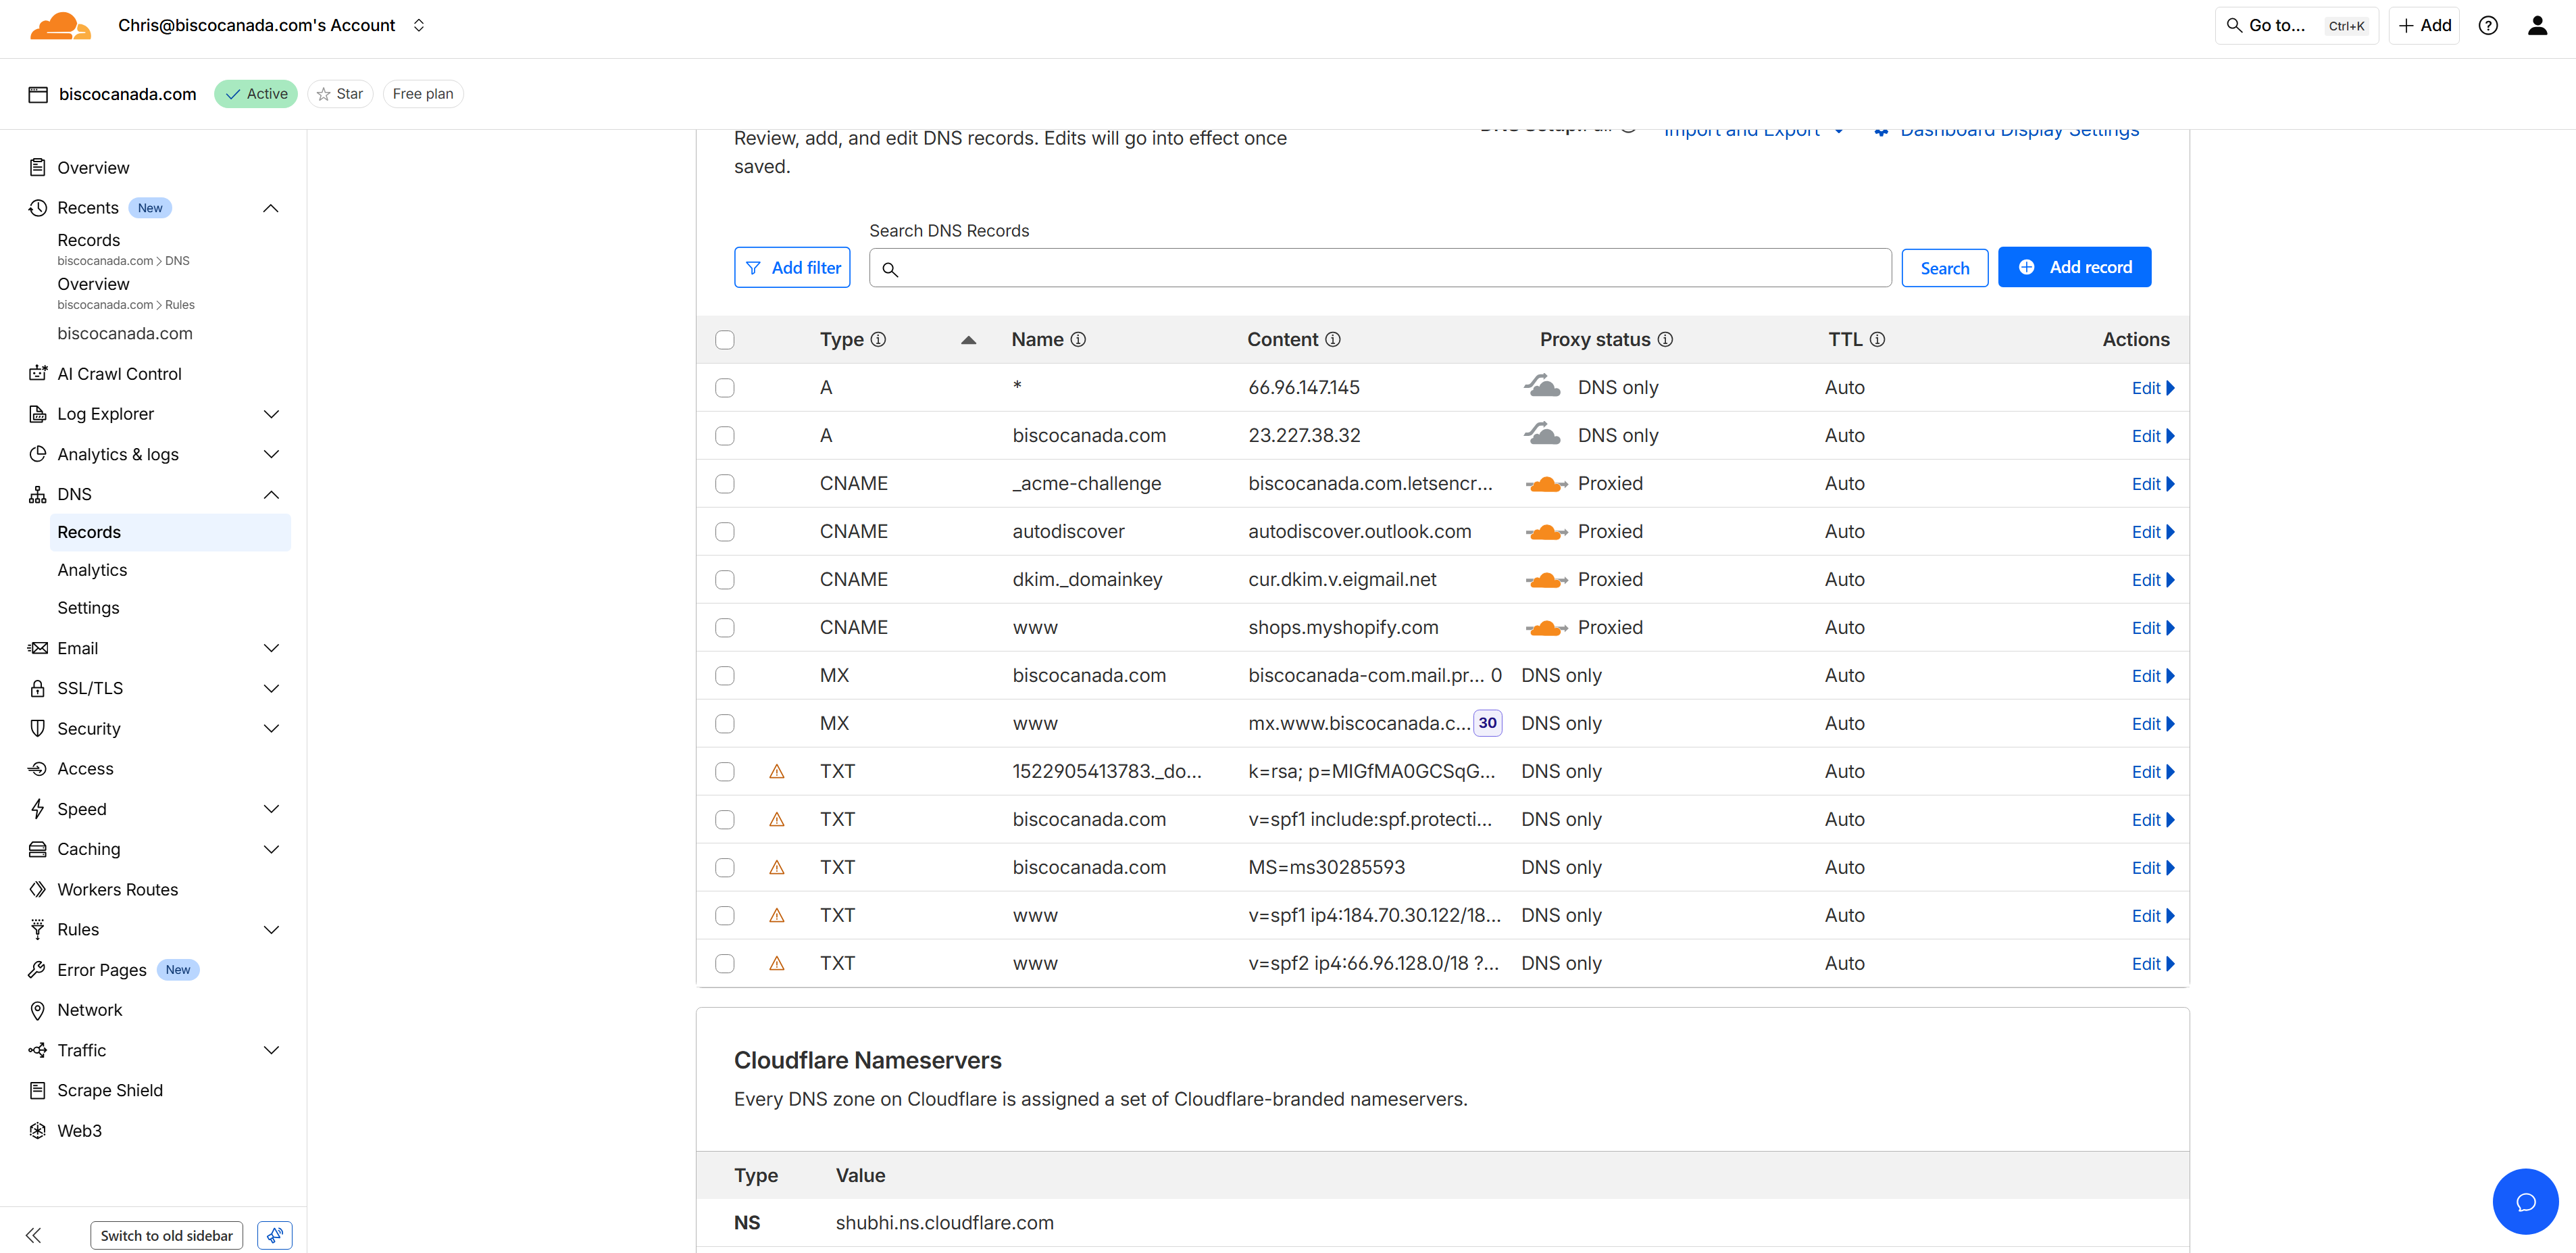Edit the shops.myshopify.com www record
2576x1253 pixels.
[2152, 628]
